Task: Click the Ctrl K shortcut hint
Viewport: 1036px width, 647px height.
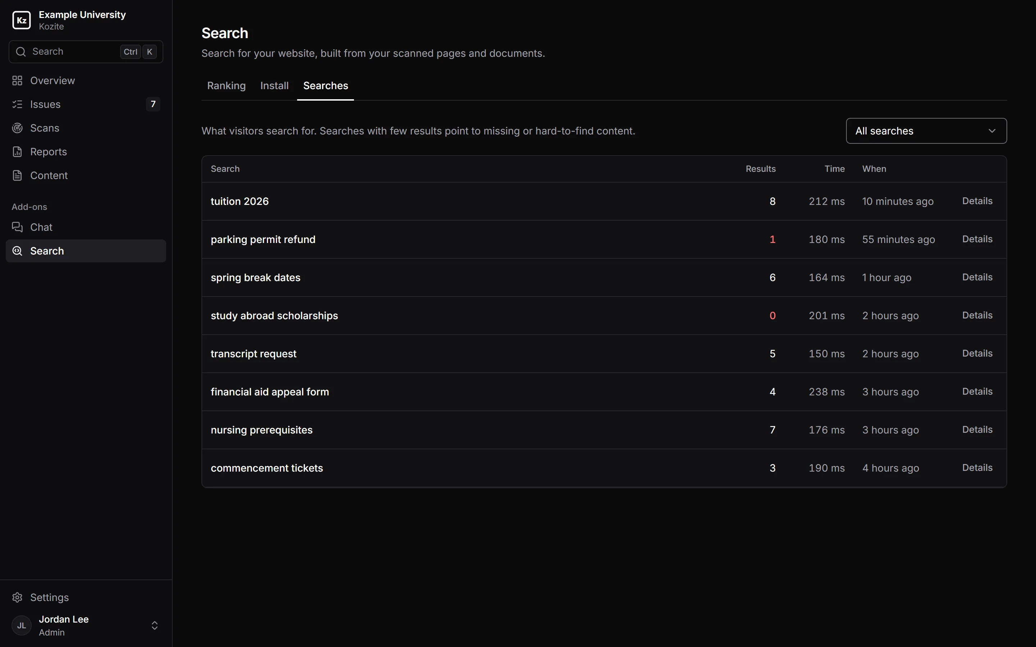Action: point(138,52)
